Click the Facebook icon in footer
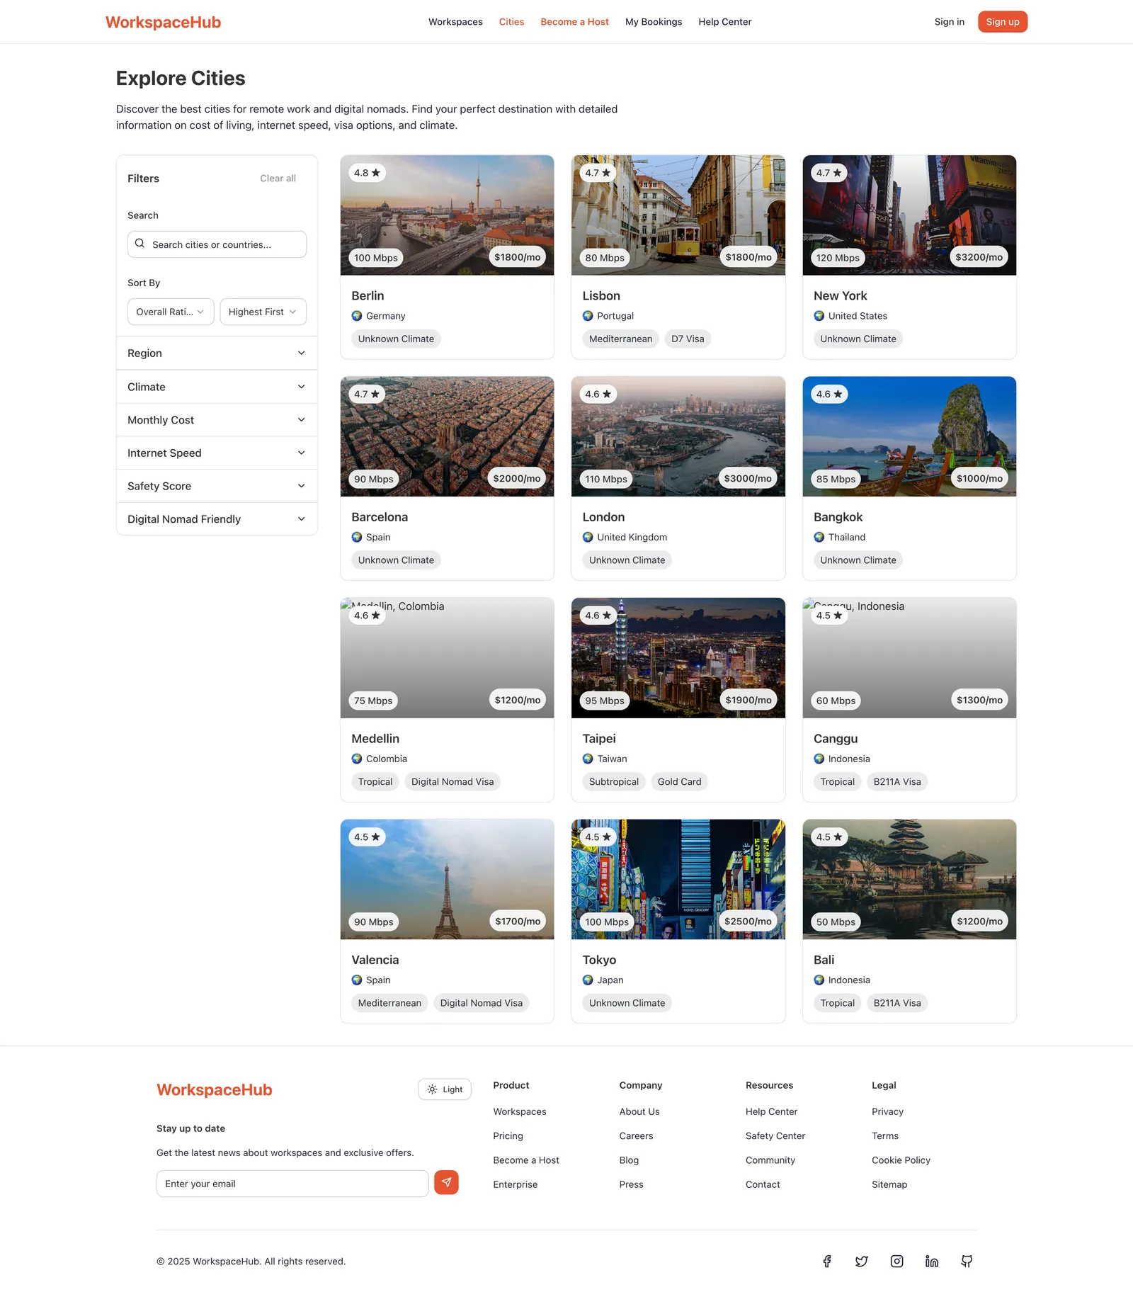This screenshot has height=1292, width=1133. [x=826, y=1261]
